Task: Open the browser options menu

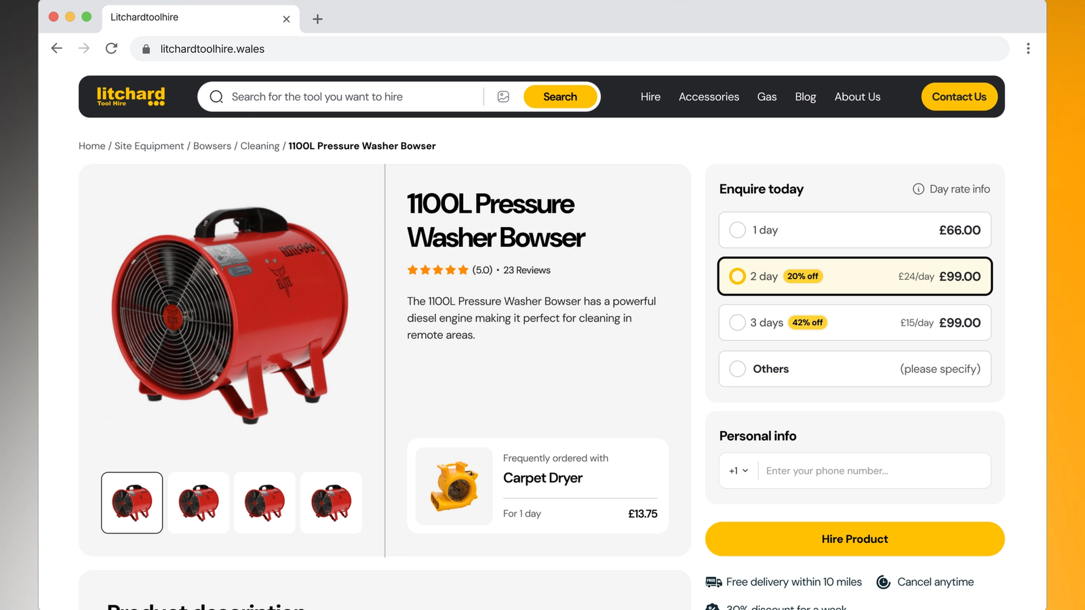Action: 1028,48
